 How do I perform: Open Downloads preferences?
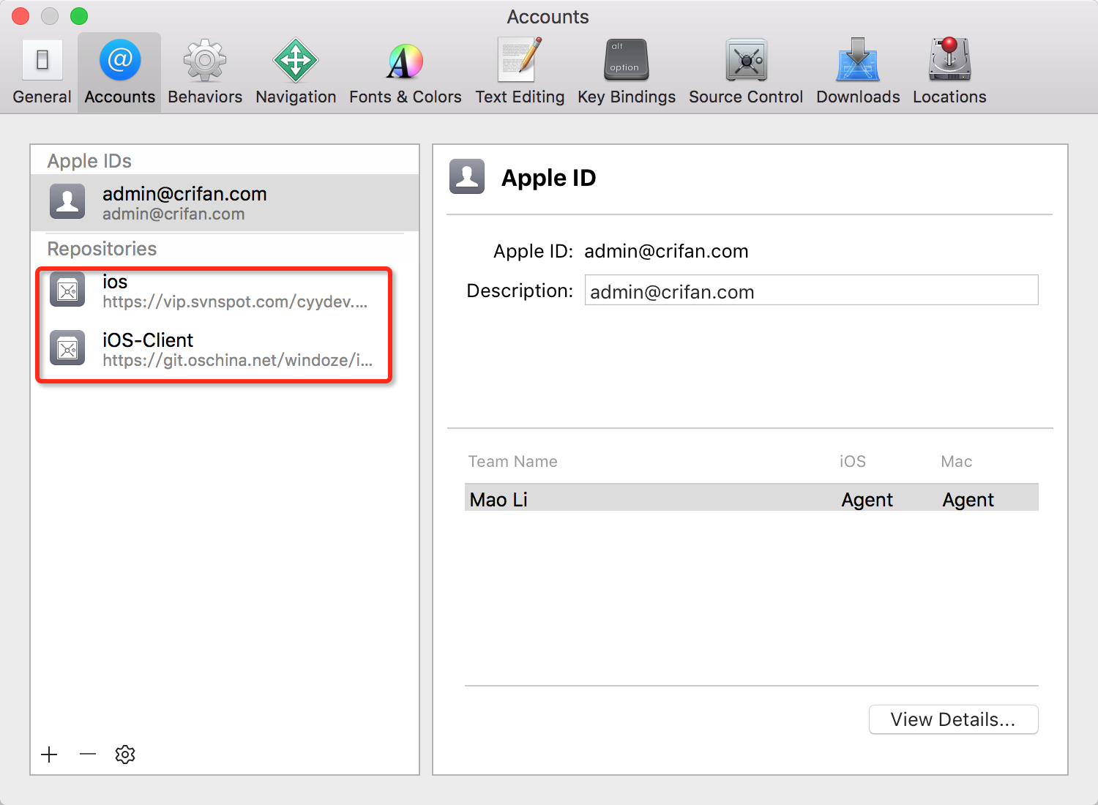click(x=858, y=60)
